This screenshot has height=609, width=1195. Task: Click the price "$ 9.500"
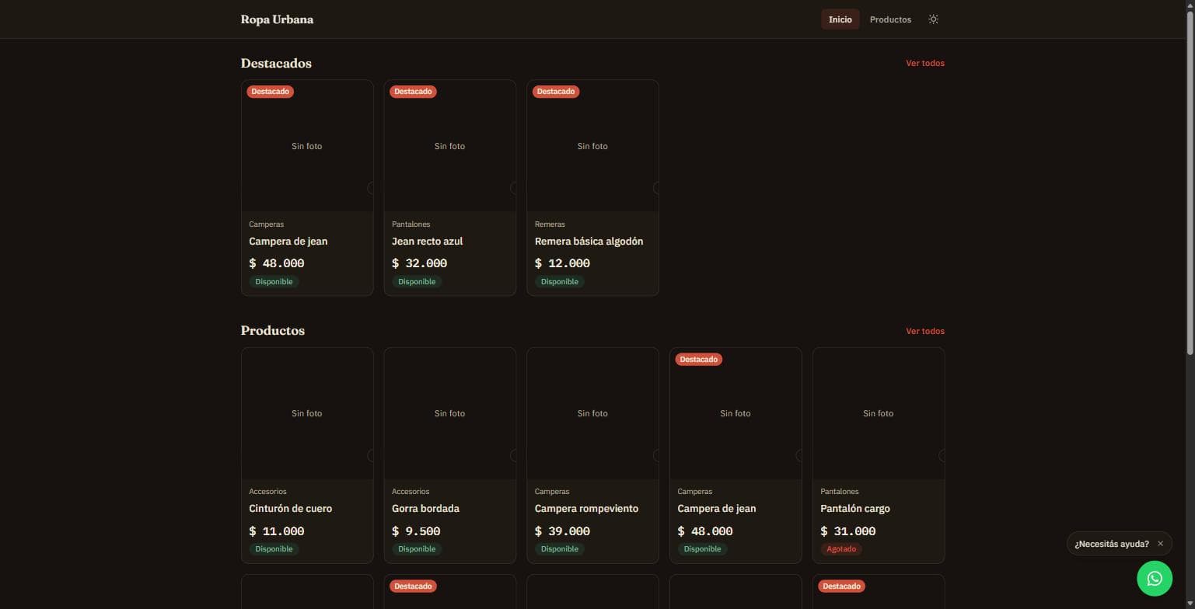pos(416,531)
